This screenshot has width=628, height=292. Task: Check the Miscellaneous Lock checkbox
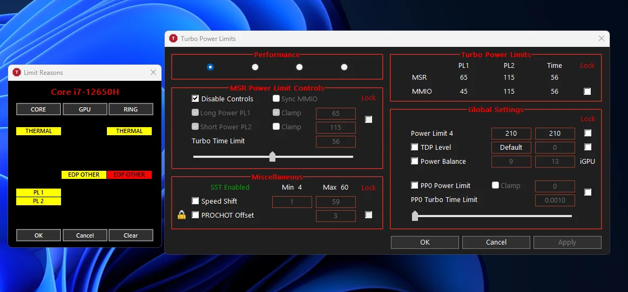pyautogui.click(x=369, y=215)
